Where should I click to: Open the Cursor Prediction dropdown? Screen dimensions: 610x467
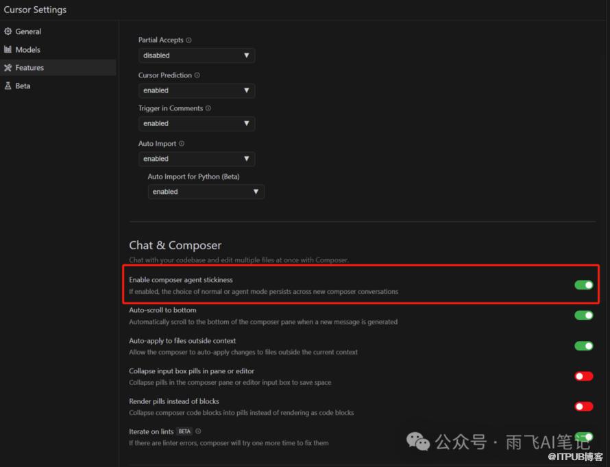197,90
